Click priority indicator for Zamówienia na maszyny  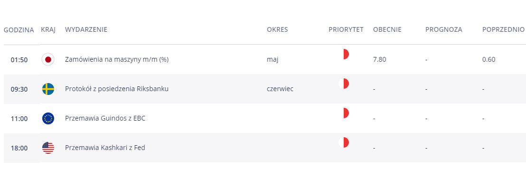pyautogui.click(x=344, y=54)
